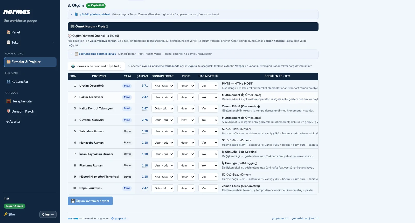
Task: Log out with the Çıkış button
Action: pyautogui.click(x=48, y=214)
